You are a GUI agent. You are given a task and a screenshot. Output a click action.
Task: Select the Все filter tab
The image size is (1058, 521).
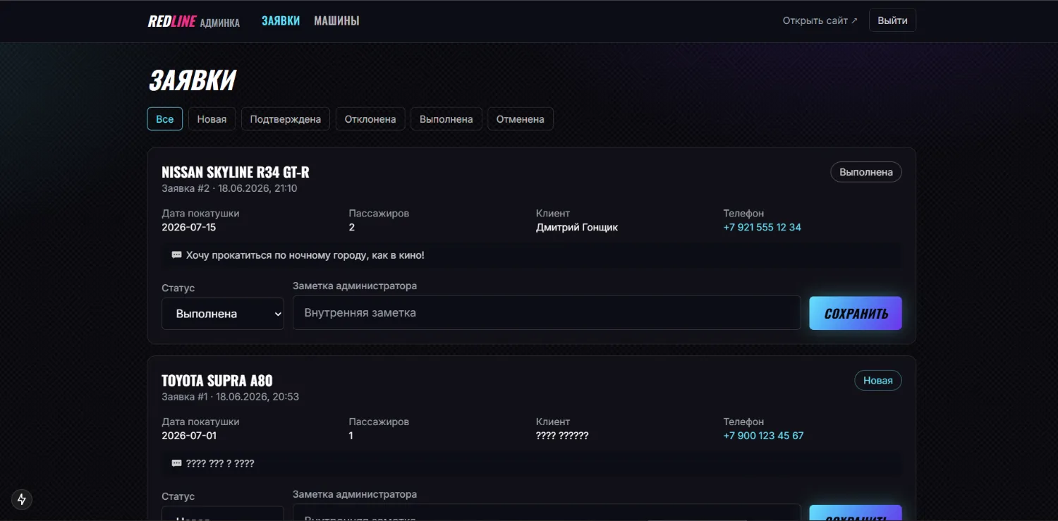(165, 119)
